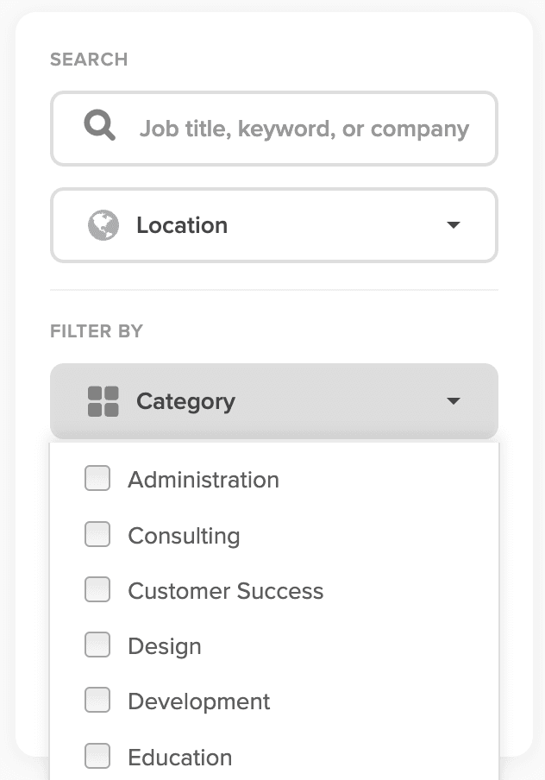
Task: Choose the Administration category label
Action: [x=204, y=480]
